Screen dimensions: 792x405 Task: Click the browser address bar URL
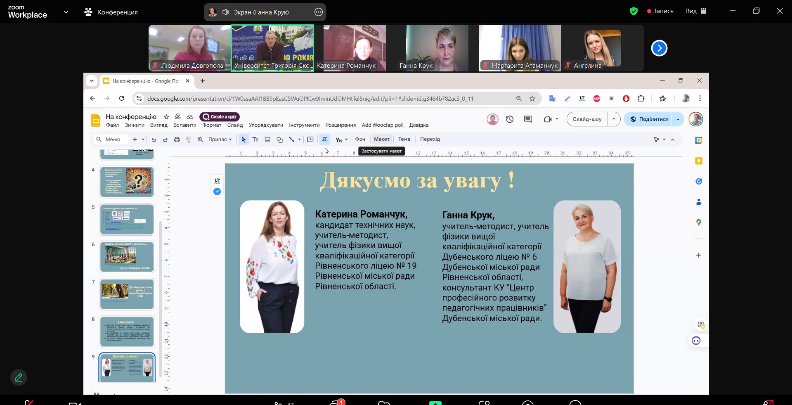click(310, 99)
